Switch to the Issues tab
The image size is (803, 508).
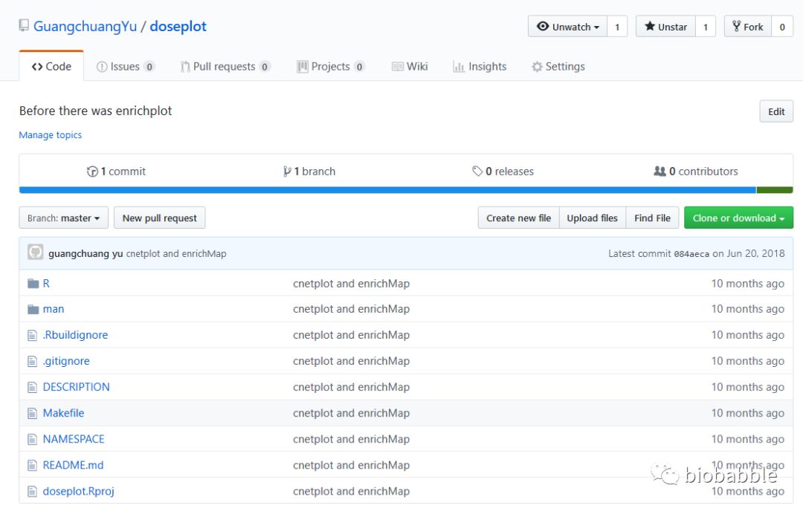coord(125,67)
